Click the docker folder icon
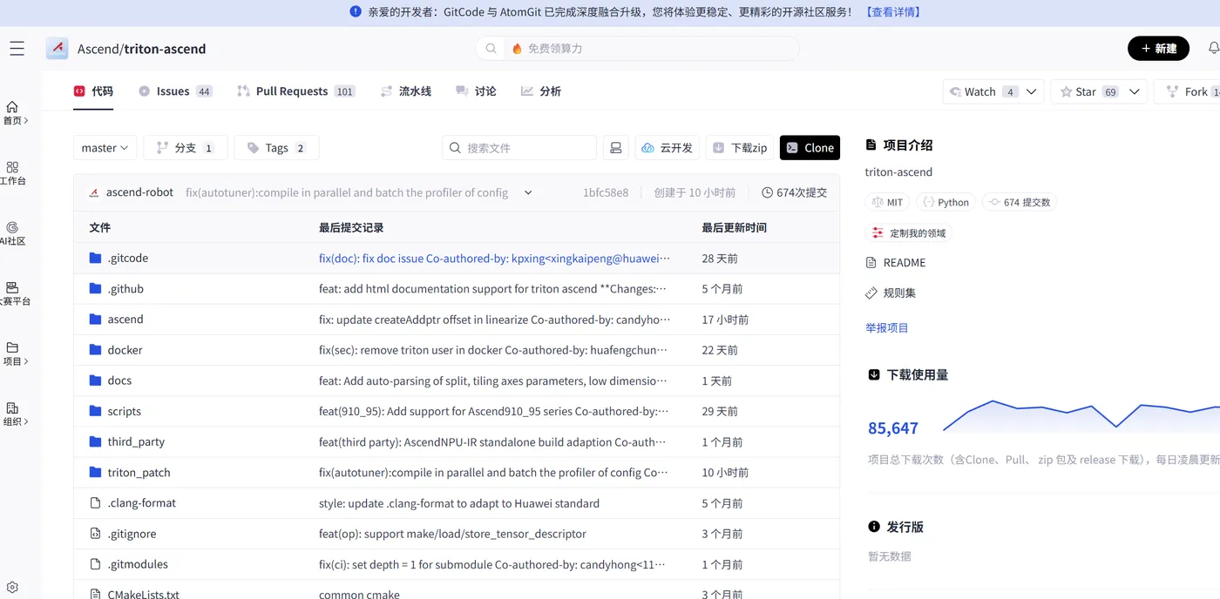 96,350
